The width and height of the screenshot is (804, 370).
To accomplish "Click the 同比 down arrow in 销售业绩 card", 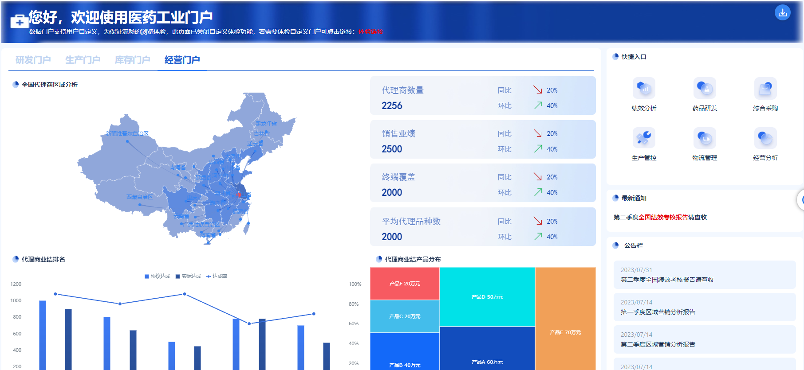I will point(538,133).
